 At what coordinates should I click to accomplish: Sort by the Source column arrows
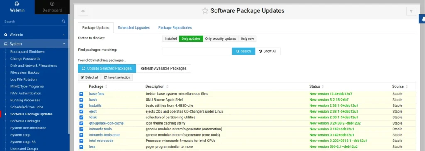(x=407, y=87)
